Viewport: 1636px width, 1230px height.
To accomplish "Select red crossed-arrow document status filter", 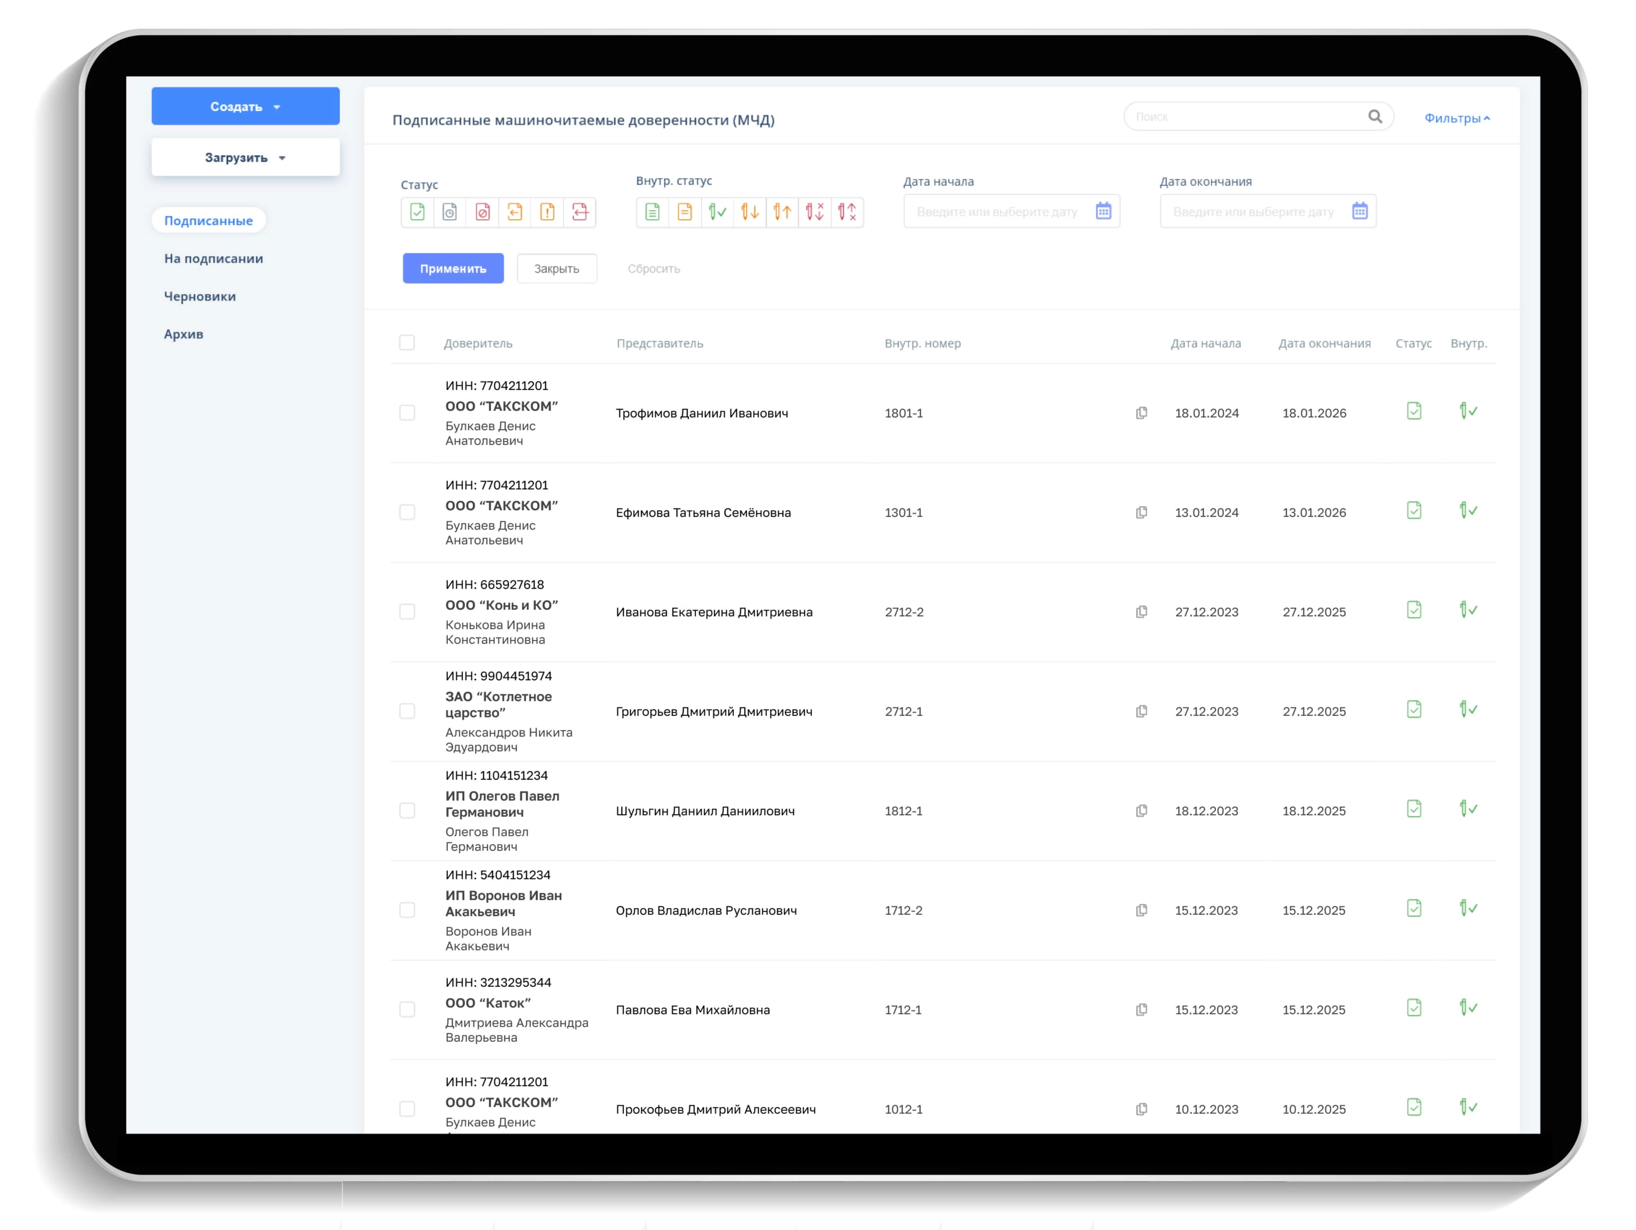I will [580, 212].
